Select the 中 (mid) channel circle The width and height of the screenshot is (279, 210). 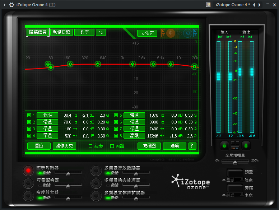(171, 33)
